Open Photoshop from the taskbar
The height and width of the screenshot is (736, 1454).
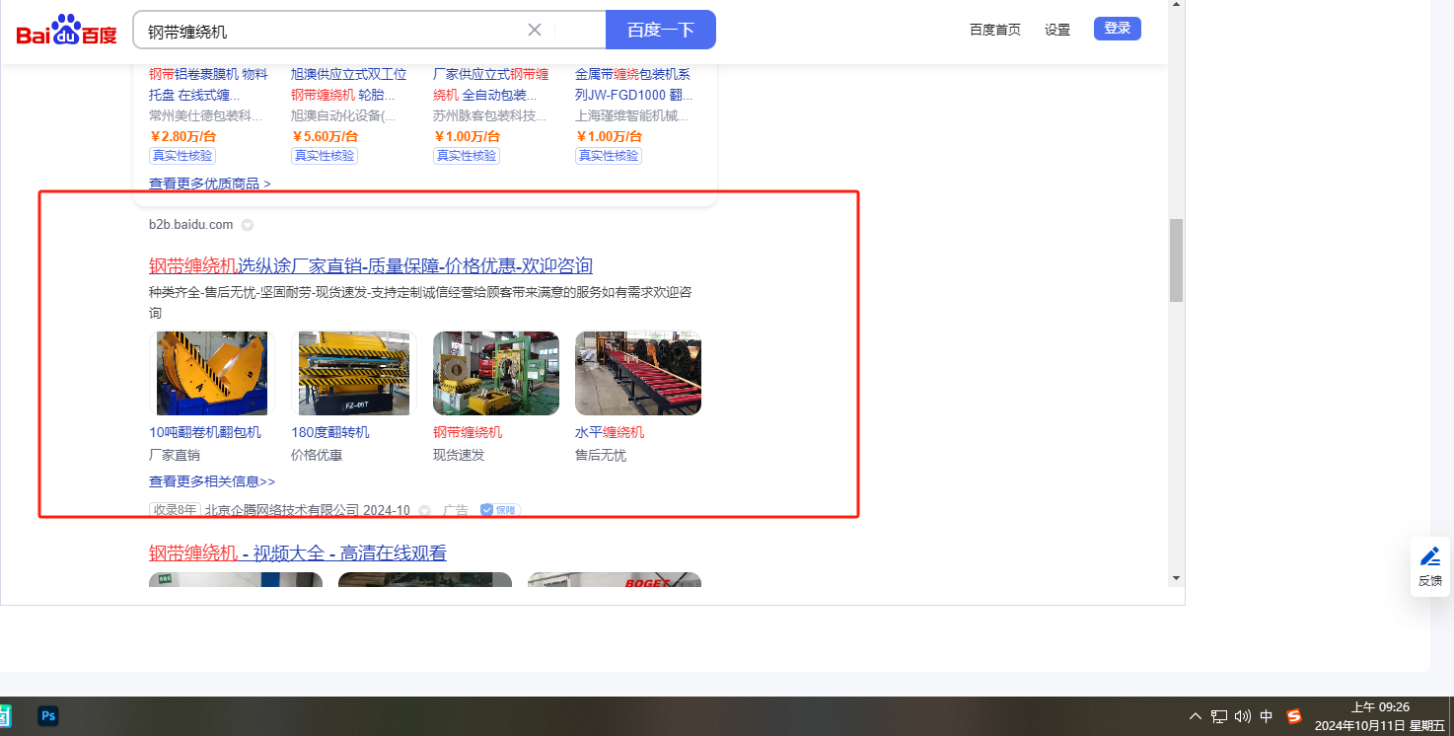(48, 716)
